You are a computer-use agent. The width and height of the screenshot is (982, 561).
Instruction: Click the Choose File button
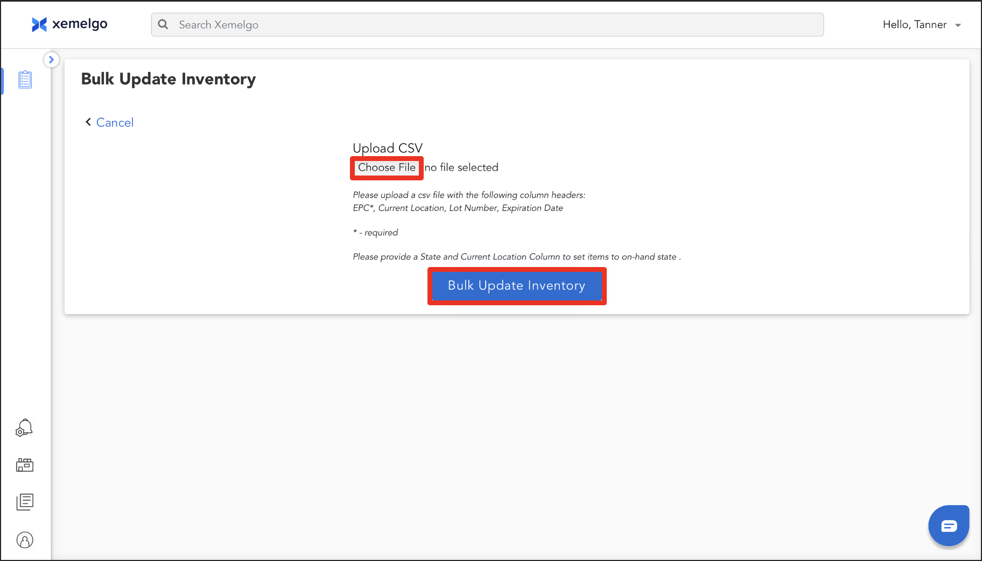(387, 167)
